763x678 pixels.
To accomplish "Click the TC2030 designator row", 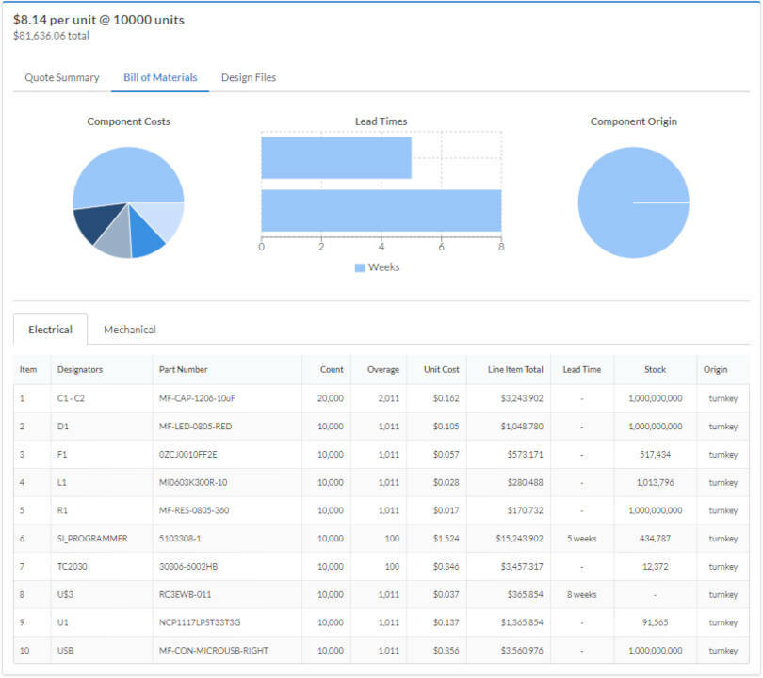I will click(73, 567).
